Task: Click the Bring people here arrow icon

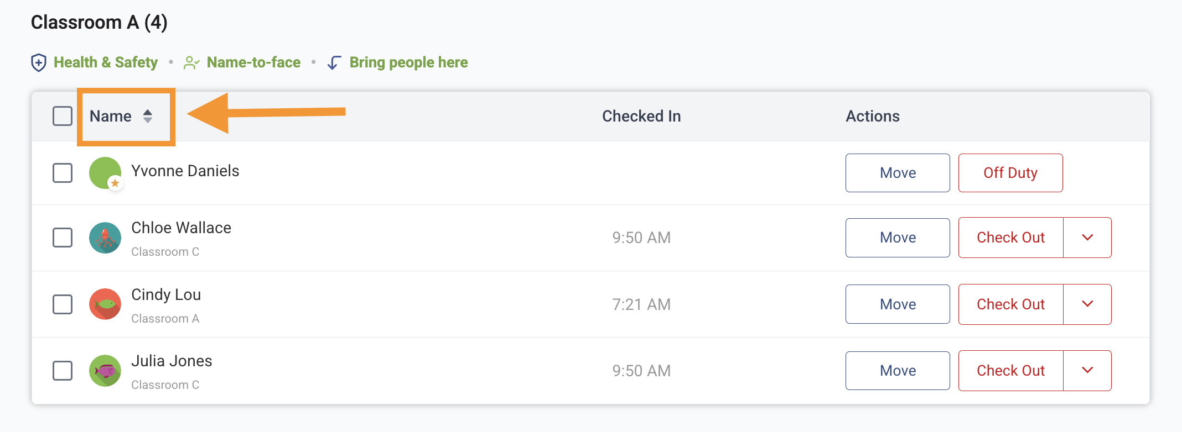Action: tap(333, 62)
